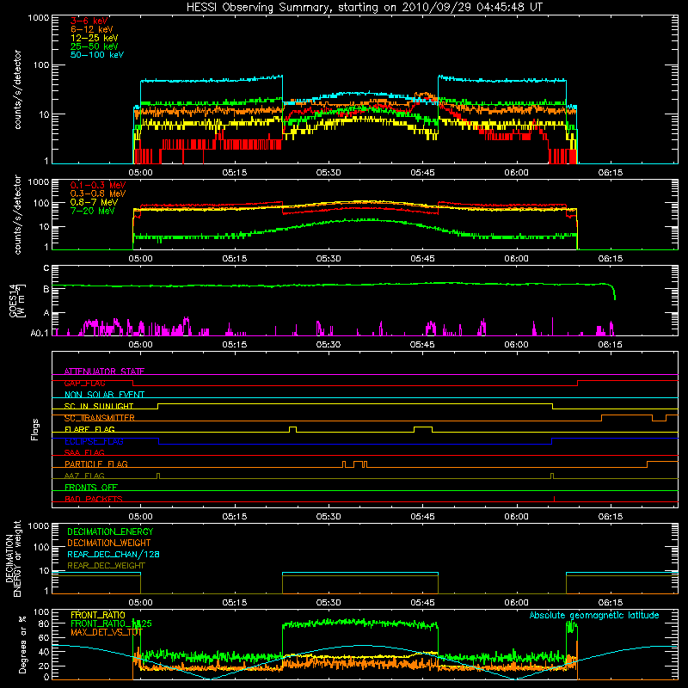
Task: Click the DECIMATION_ENERGY legend entry
Action: click(x=110, y=531)
